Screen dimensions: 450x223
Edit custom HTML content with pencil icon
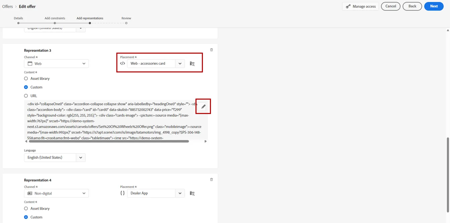click(203, 107)
